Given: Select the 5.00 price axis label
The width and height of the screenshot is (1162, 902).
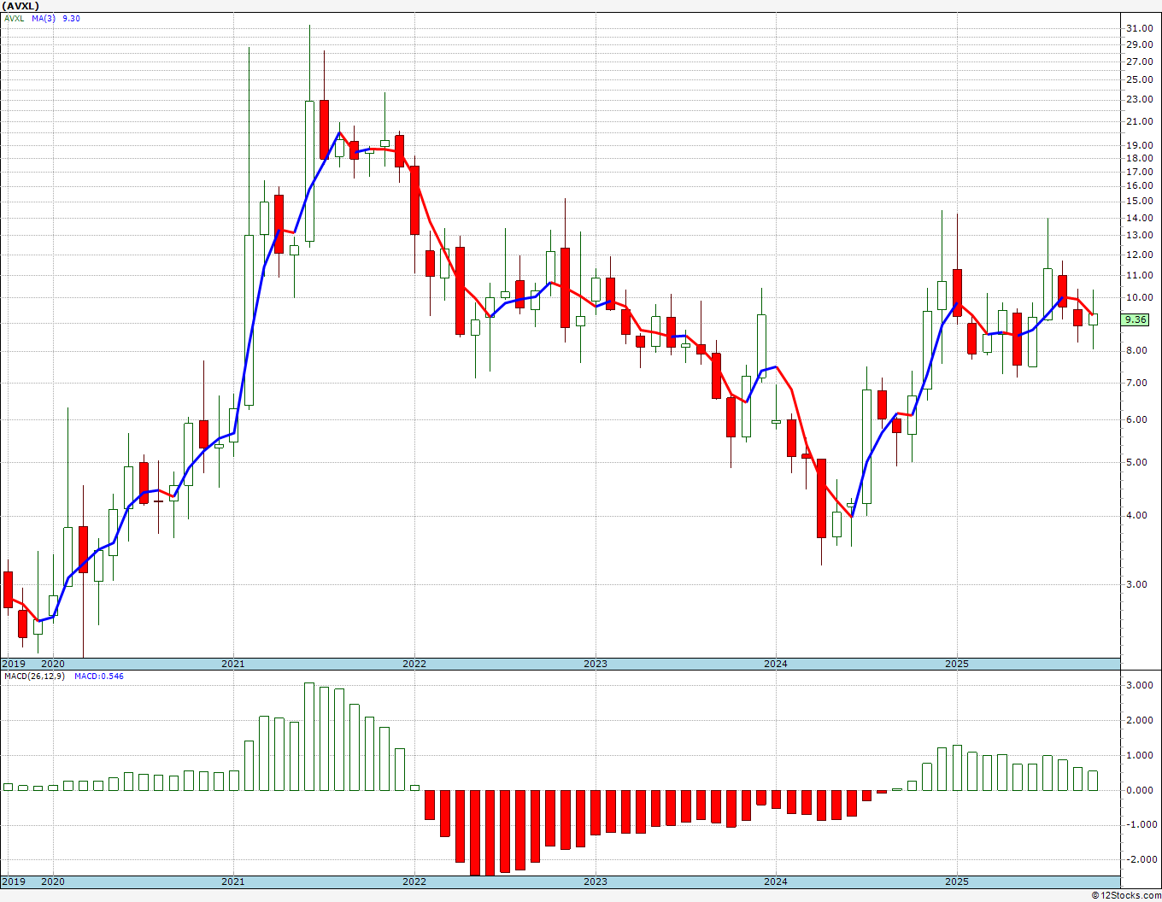Looking at the screenshot, I should coord(1137,462).
